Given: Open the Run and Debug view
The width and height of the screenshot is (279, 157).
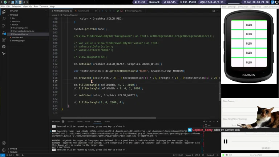Looking at the screenshot, I should [x=4, y=33].
